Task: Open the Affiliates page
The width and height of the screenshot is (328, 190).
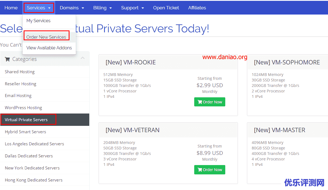Action: coord(197,8)
